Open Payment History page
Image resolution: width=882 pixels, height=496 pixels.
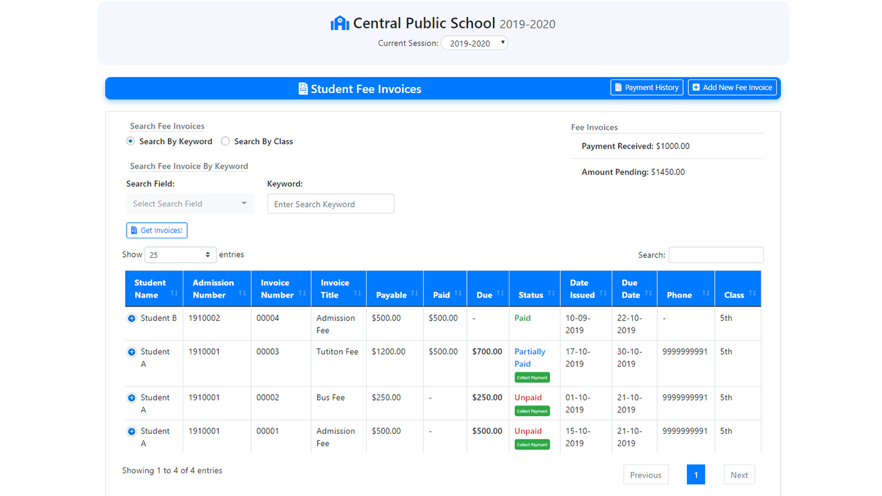click(x=646, y=88)
